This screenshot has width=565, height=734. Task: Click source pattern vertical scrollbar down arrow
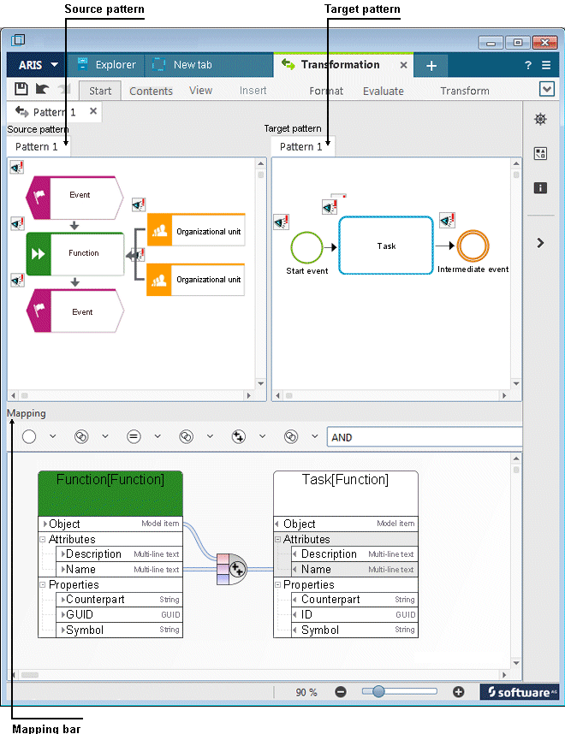pos(261,383)
